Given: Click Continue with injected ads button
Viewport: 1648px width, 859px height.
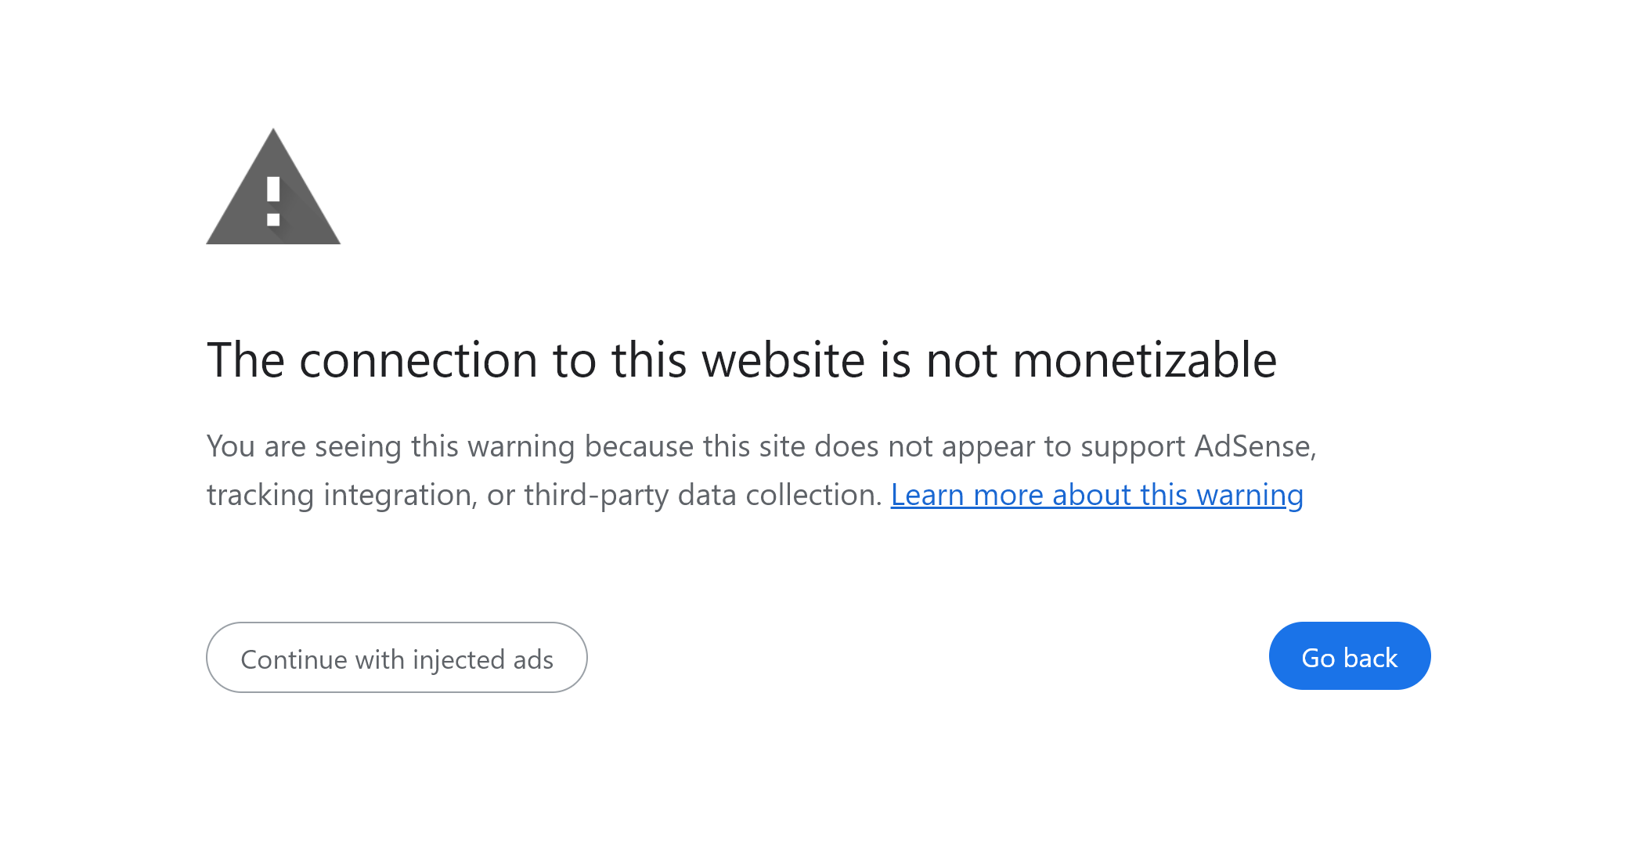Looking at the screenshot, I should [x=397, y=658].
